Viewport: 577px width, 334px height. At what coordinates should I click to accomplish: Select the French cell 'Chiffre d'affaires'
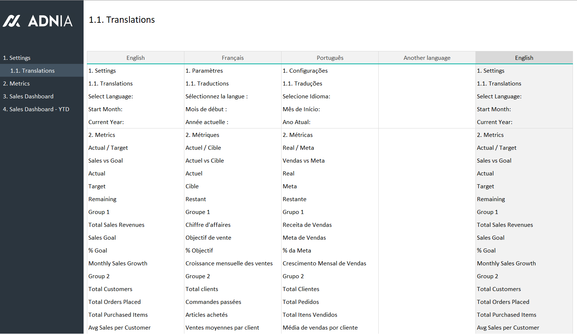[x=208, y=225]
